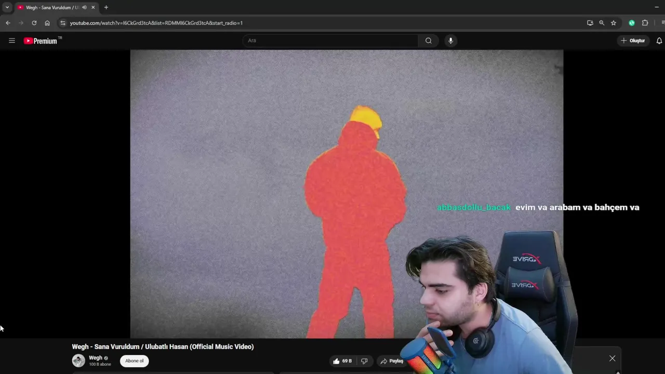Click the video title Wegh - Sana Vuruldum
This screenshot has width=665, height=374.
point(163,346)
